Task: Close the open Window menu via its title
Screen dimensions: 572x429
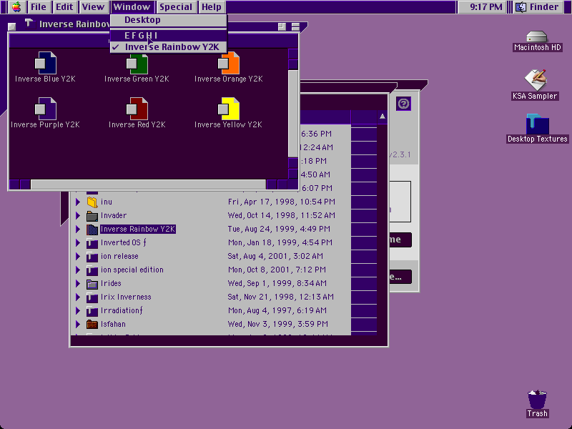Action: point(132,7)
